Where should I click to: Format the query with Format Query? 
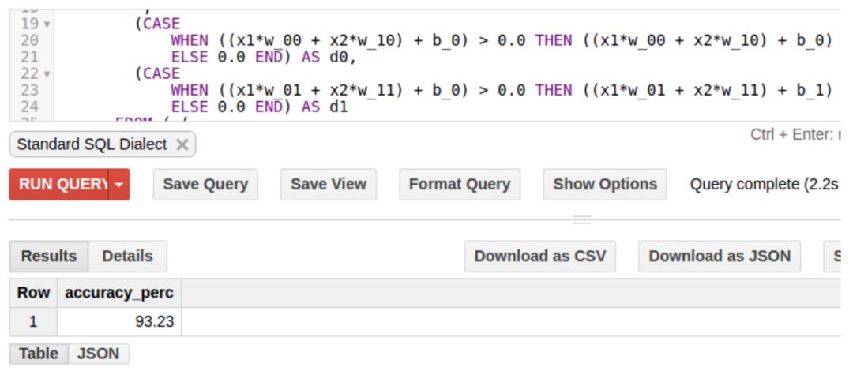pyautogui.click(x=459, y=184)
